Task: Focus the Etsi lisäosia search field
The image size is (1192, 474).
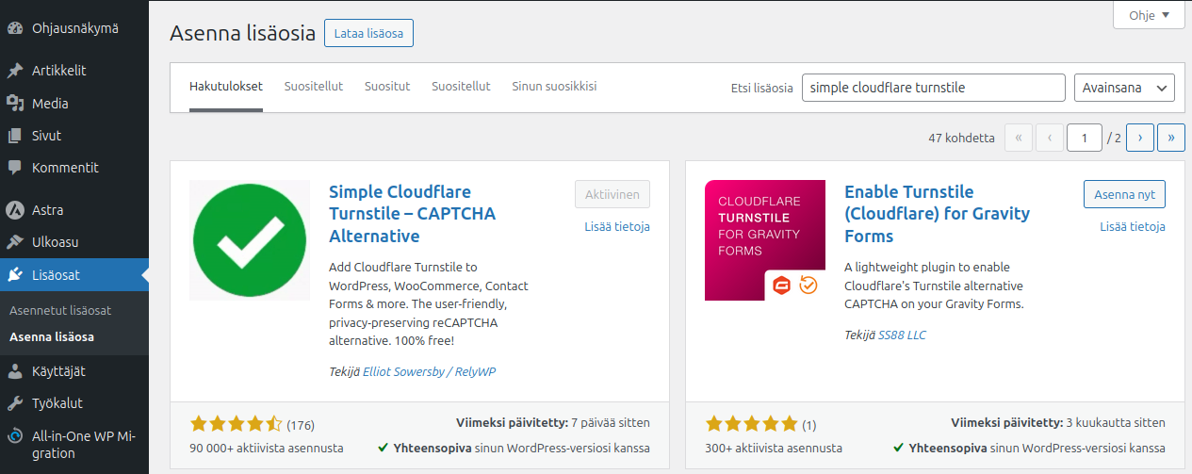Action: pyautogui.click(x=934, y=88)
